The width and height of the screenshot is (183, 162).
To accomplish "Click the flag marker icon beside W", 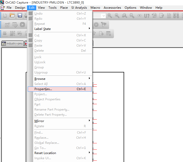I will click(x=104, y=25).
